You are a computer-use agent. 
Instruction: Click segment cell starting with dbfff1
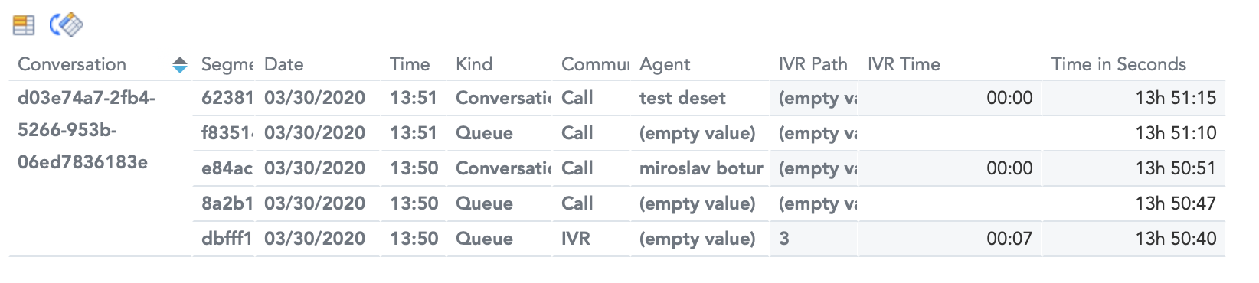(227, 239)
